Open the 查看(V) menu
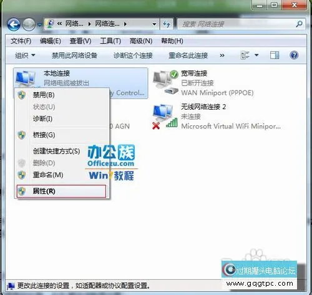 tap(80, 41)
